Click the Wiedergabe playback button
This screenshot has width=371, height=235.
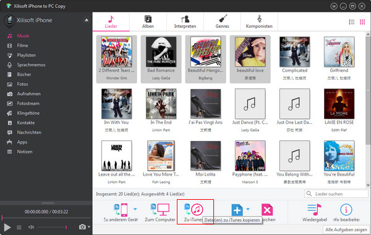[315, 213]
